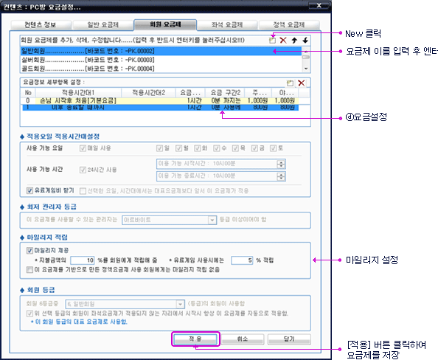Enable 정액요금제 회원 마일리지 적립 없음 checkbox
This screenshot has height=360, width=438.
(x=29, y=270)
